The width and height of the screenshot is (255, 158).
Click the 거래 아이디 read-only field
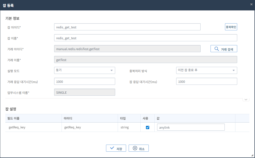[x=127, y=49]
